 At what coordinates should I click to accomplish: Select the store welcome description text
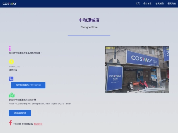[x=25, y=53]
